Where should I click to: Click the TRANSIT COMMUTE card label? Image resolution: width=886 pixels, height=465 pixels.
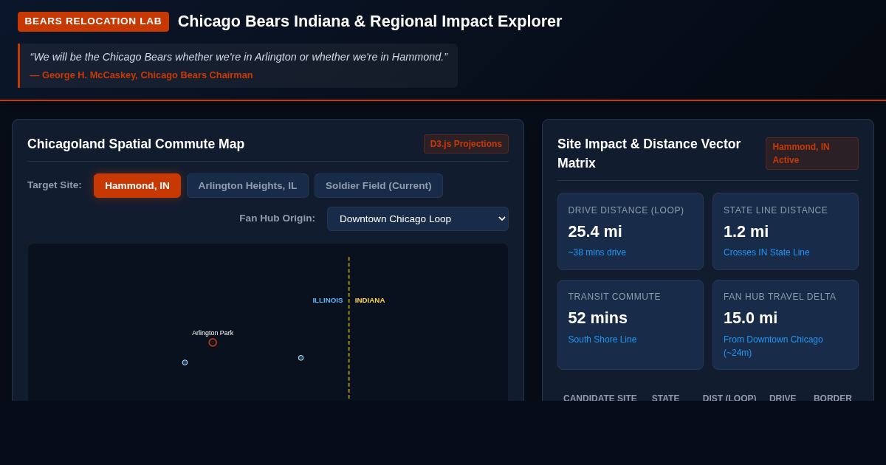coord(614,297)
